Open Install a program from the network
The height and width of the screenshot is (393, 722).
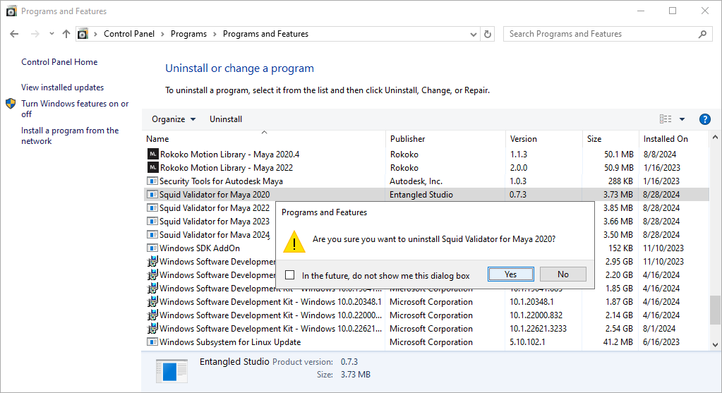click(70, 135)
